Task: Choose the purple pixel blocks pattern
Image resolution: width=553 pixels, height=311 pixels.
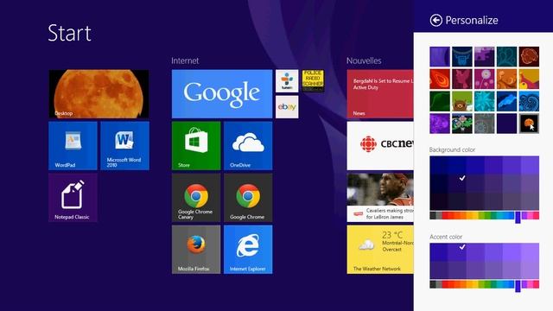Action: pyautogui.click(x=484, y=56)
